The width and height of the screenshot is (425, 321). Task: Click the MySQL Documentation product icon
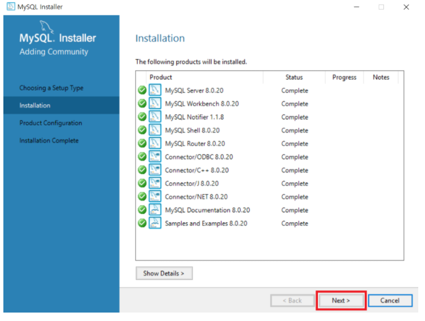tap(155, 209)
